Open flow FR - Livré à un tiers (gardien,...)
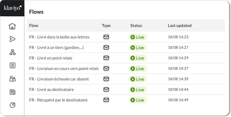231x117 pixels. 56,48
